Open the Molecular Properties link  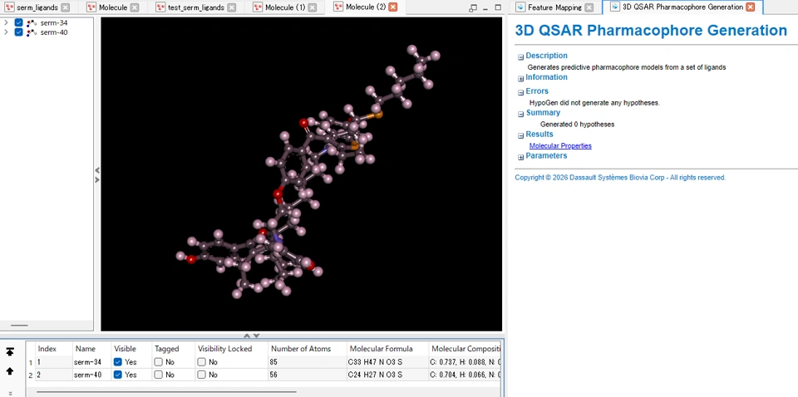560,146
